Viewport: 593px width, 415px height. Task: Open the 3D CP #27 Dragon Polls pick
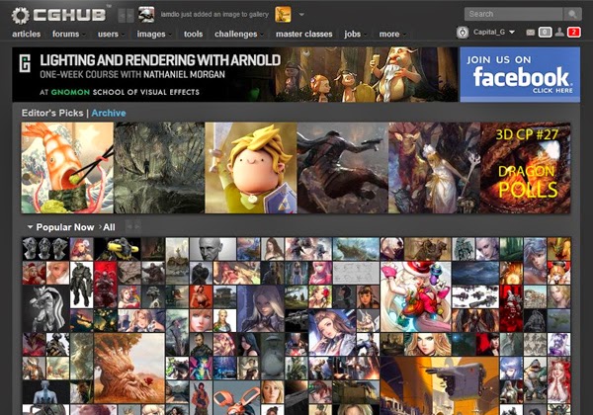click(x=526, y=168)
